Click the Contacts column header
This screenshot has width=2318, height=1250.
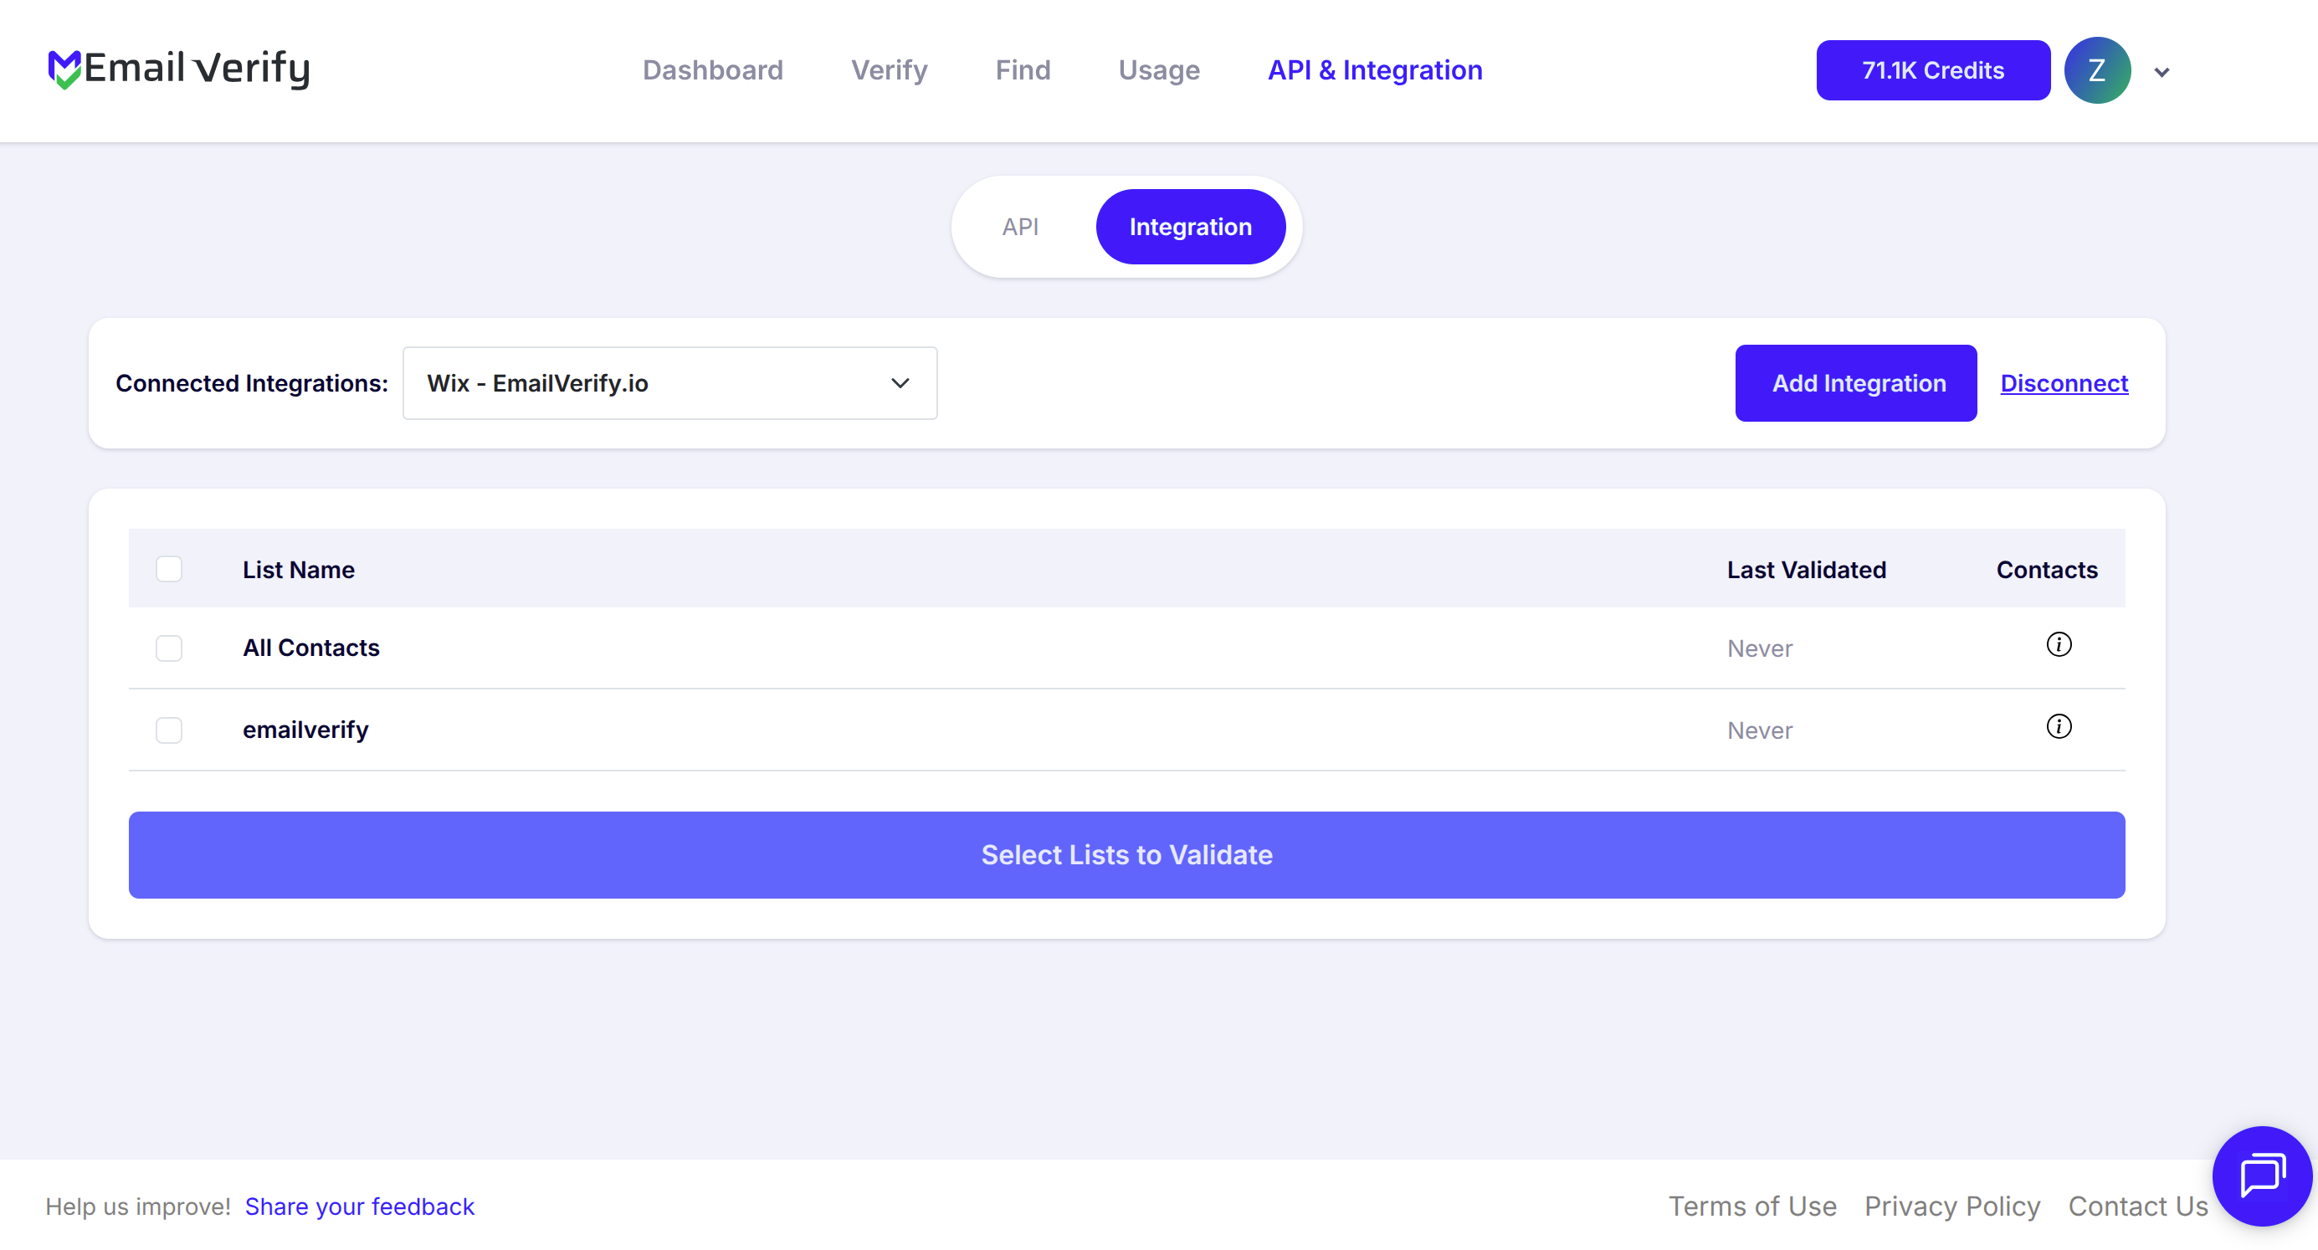coord(2046,570)
